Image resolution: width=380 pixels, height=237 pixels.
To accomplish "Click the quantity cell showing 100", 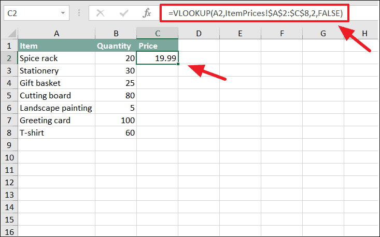I will (x=116, y=120).
